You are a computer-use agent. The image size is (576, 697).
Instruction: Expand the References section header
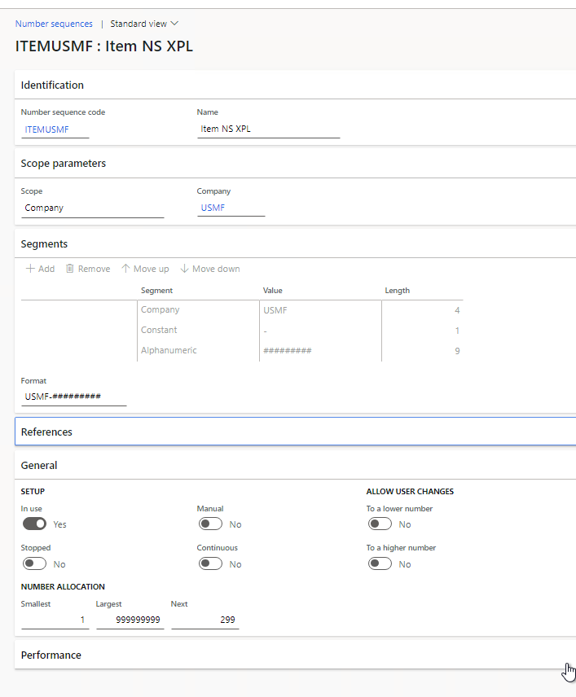tap(296, 432)
